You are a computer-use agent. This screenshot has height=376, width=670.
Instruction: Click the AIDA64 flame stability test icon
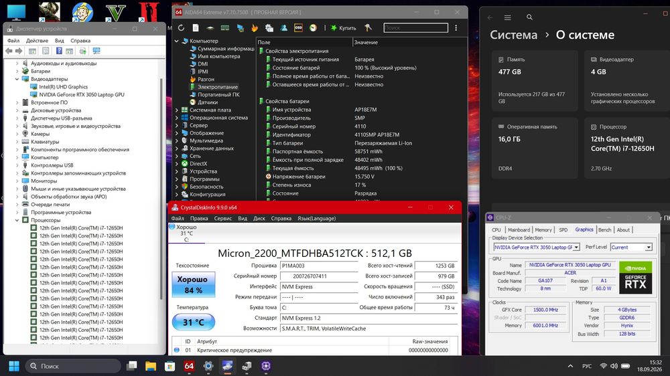[x=255, y=27]
